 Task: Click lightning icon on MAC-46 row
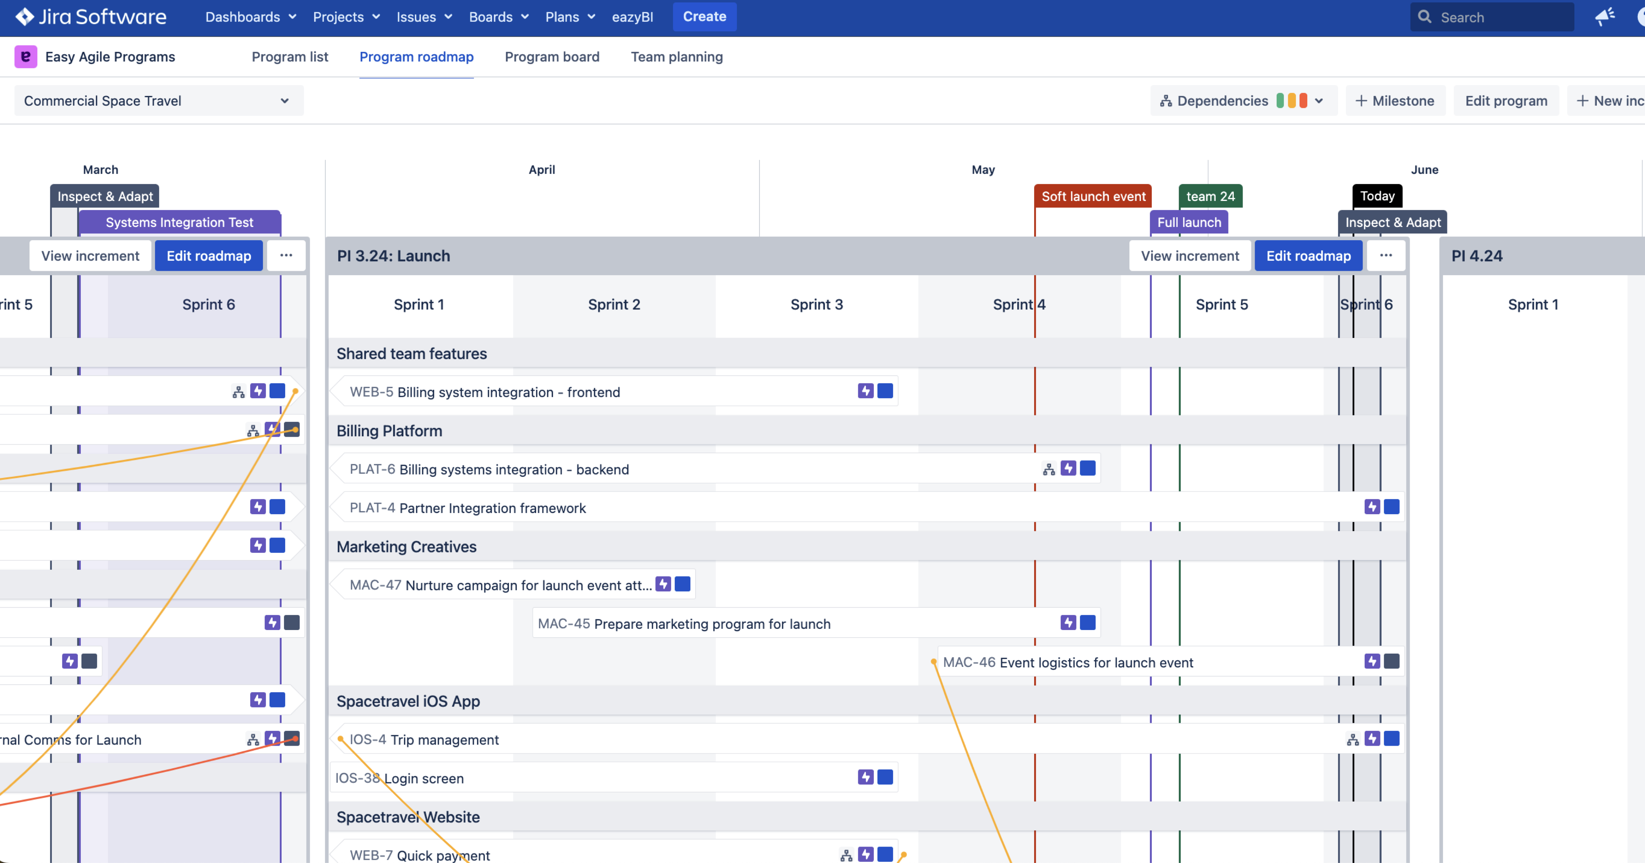[1372, 661]
